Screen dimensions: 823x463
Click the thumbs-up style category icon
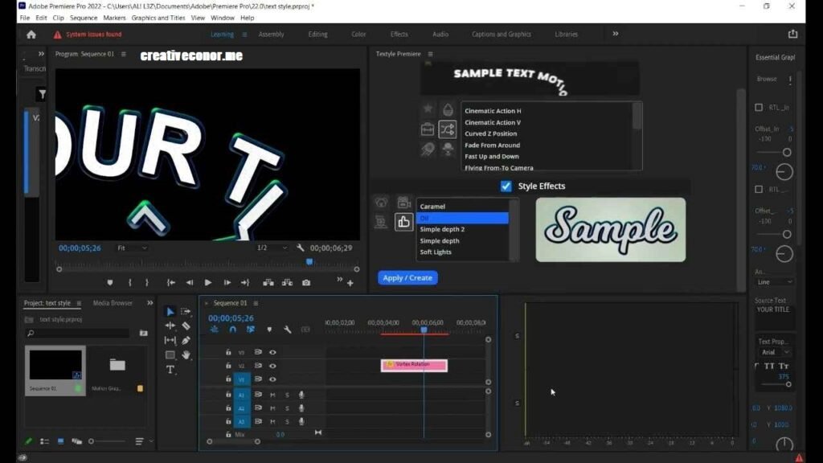403,222
